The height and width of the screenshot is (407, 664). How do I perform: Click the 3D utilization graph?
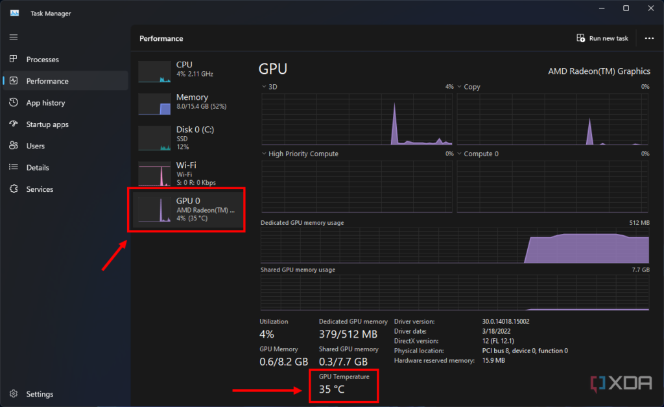coord(357,119)
